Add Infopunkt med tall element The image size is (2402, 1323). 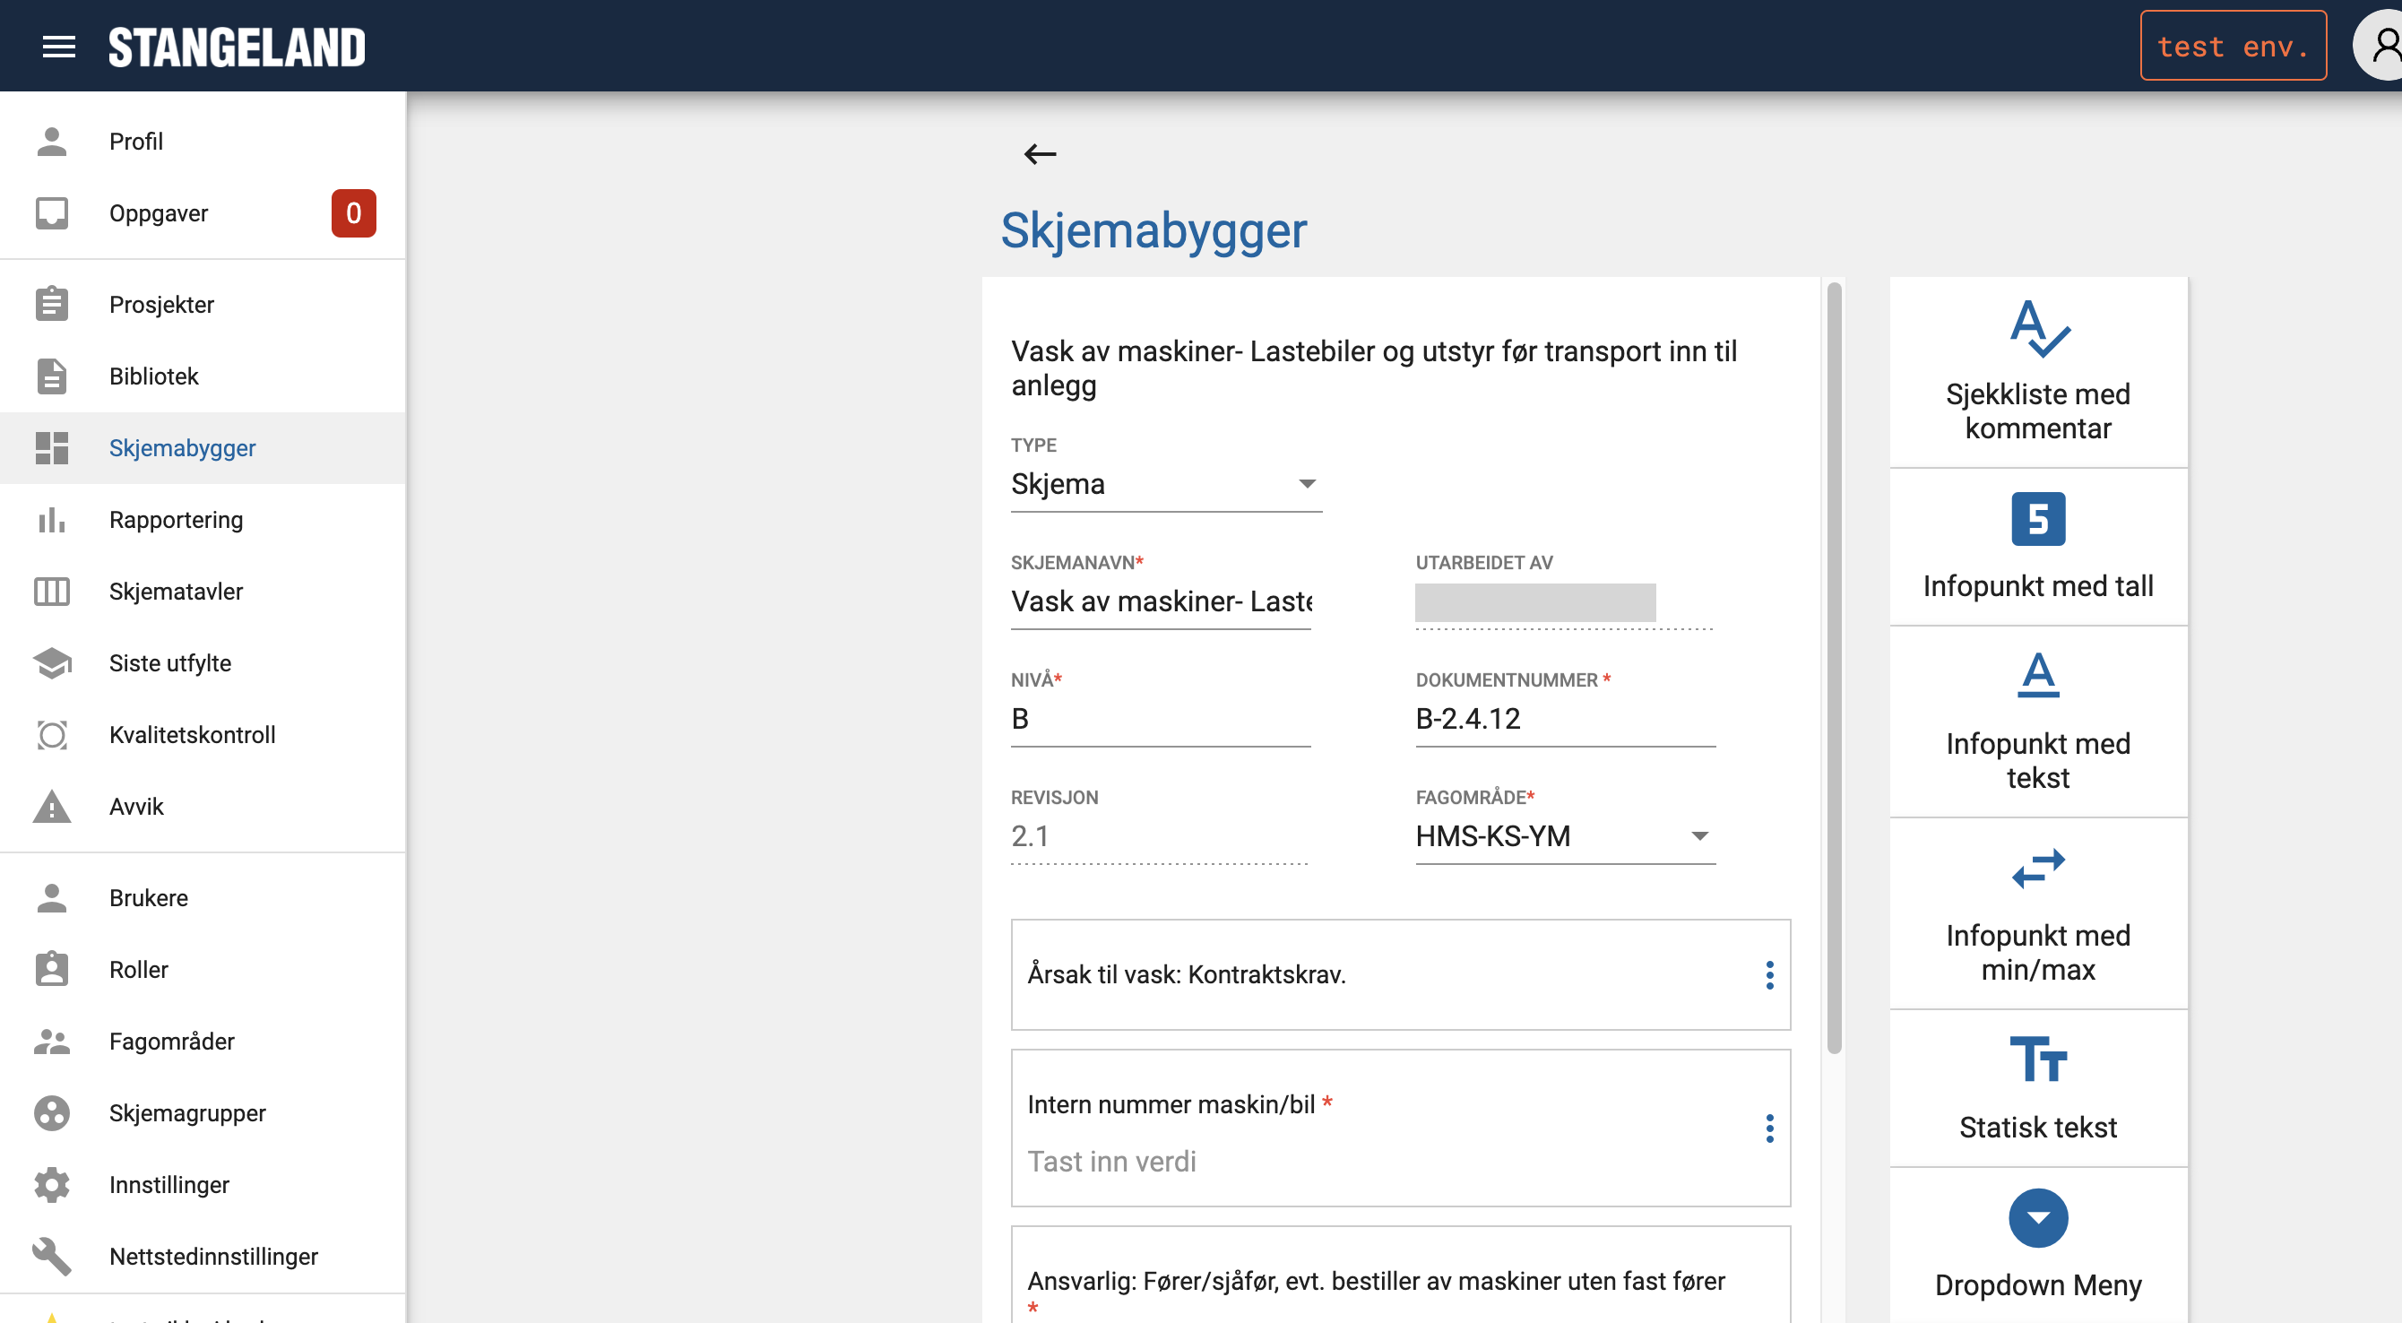(2037, 547)
